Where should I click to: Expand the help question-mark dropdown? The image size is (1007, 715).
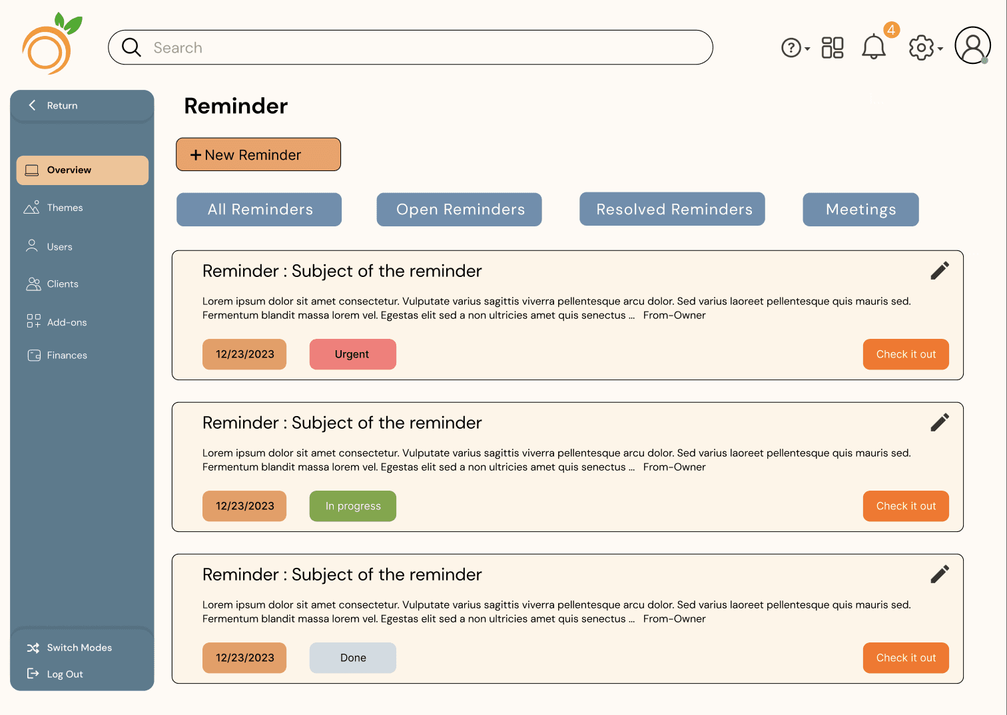pyautogui.click(x=795, y=48)
